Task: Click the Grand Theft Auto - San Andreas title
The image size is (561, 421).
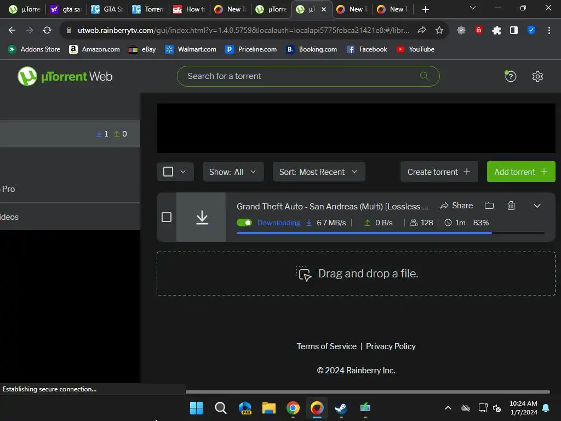Action: (332, 207)
